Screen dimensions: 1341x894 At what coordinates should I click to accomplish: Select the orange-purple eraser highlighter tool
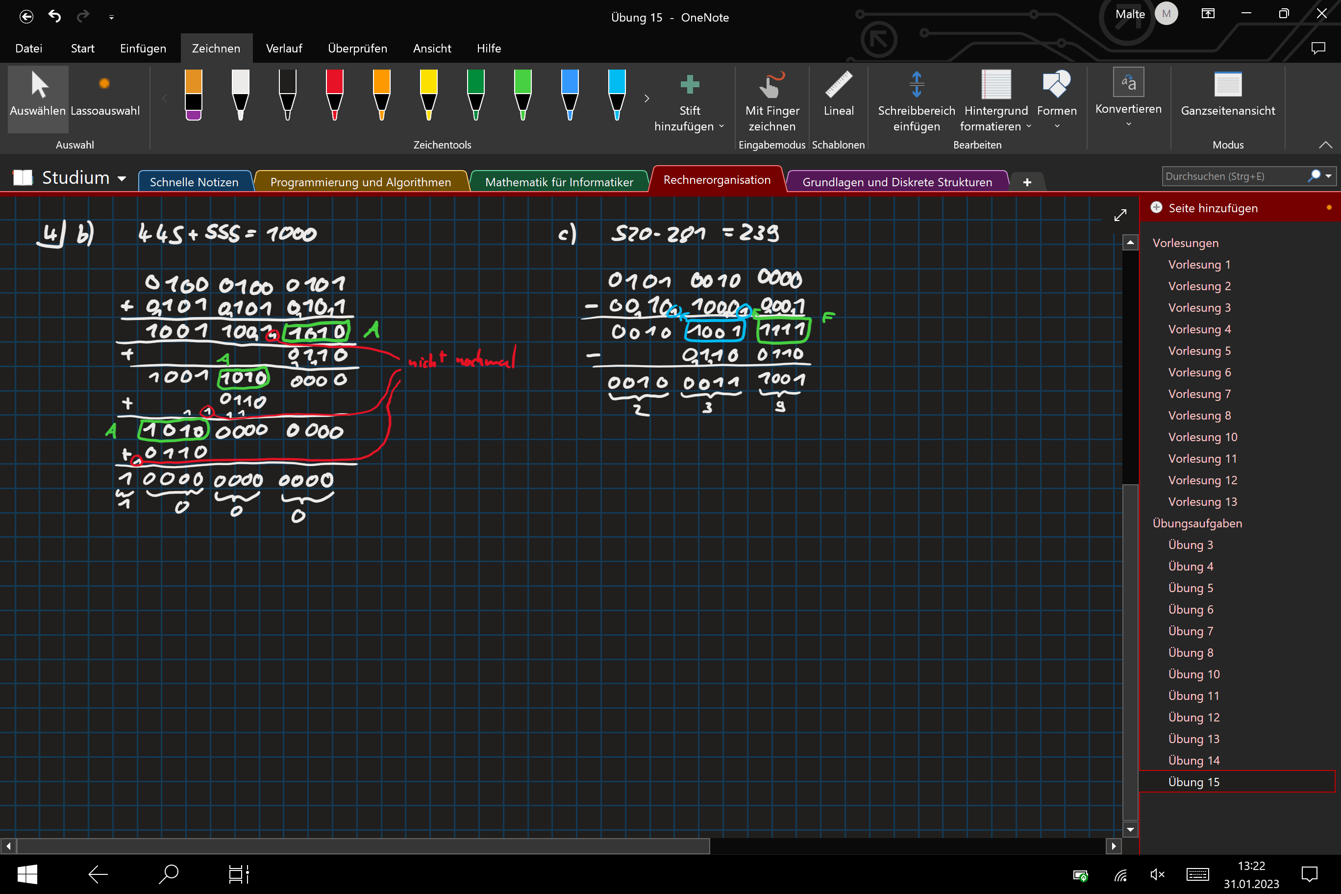tap(193, 95)
